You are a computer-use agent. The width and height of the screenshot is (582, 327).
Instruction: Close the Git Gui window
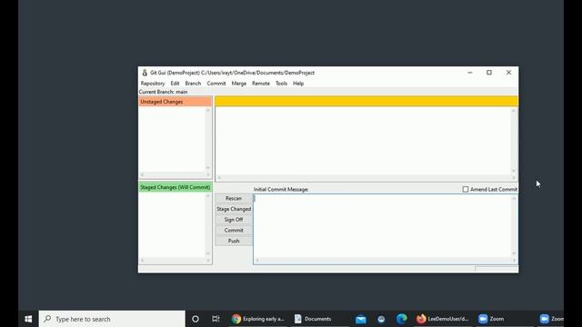coord(509,73)
